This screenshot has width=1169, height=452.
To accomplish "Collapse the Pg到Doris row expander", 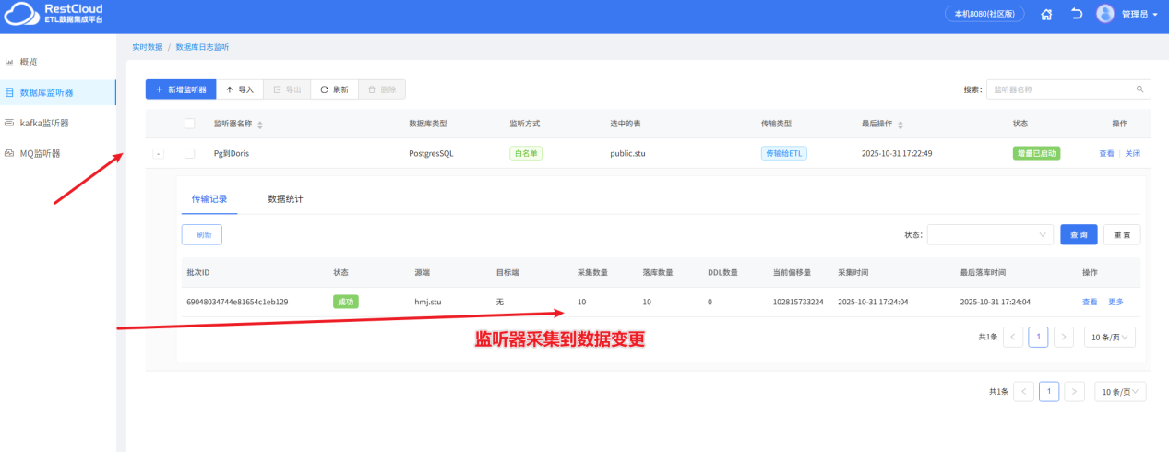I will [158, 153].
